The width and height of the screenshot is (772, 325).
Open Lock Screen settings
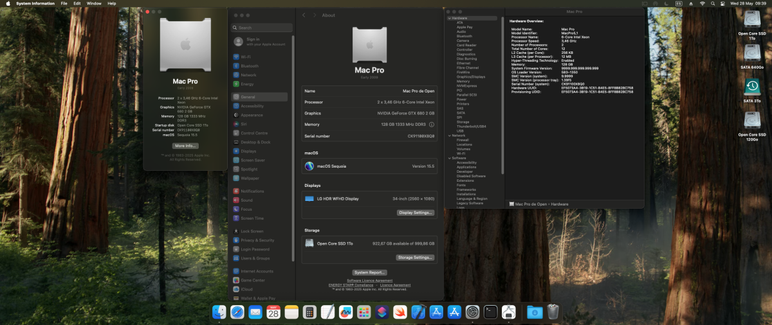pos(260,231)
